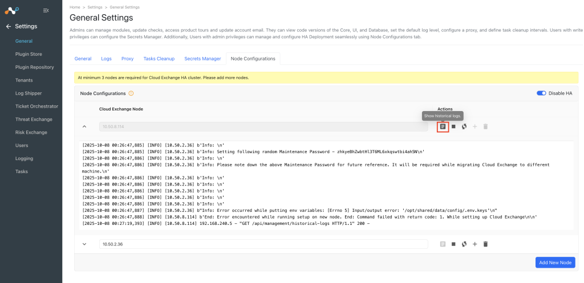Click the disabled 10.50.8.114 node address field
This screenshot has width=584, height=283.
point(263,126)
